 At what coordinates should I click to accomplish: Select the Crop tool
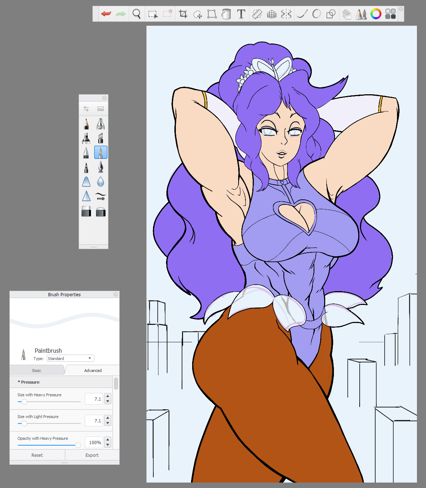[183, 14]
